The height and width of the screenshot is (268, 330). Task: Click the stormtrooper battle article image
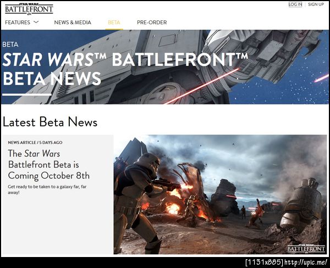coord(220,194)
